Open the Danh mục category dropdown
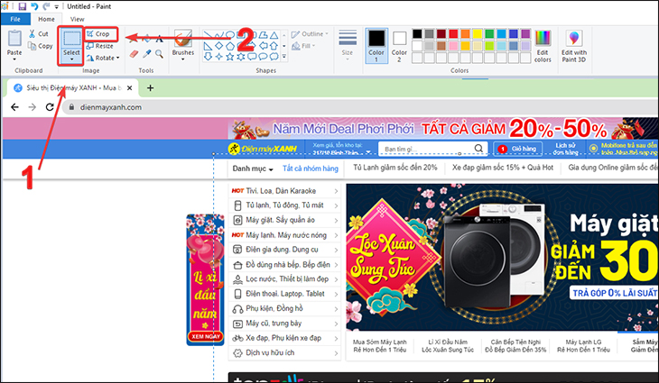 tap(253, 169)
